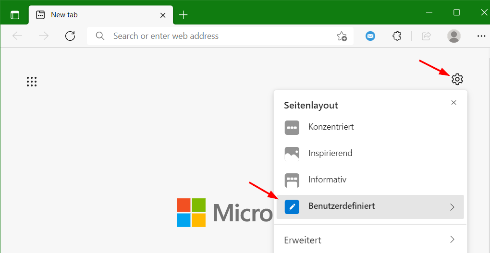Open the tab actions menu icon

(15, 15)
